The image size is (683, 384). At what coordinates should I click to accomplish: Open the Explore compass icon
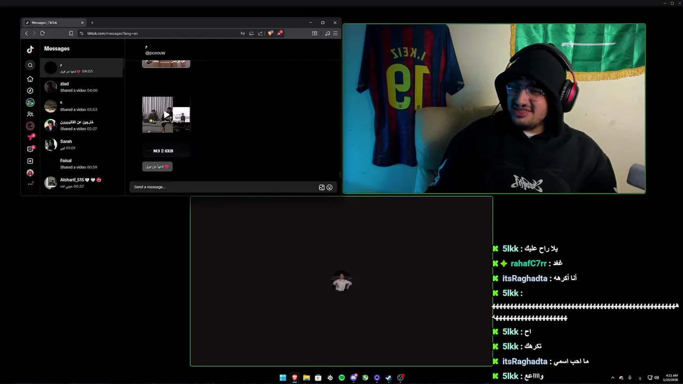point(30,91)
